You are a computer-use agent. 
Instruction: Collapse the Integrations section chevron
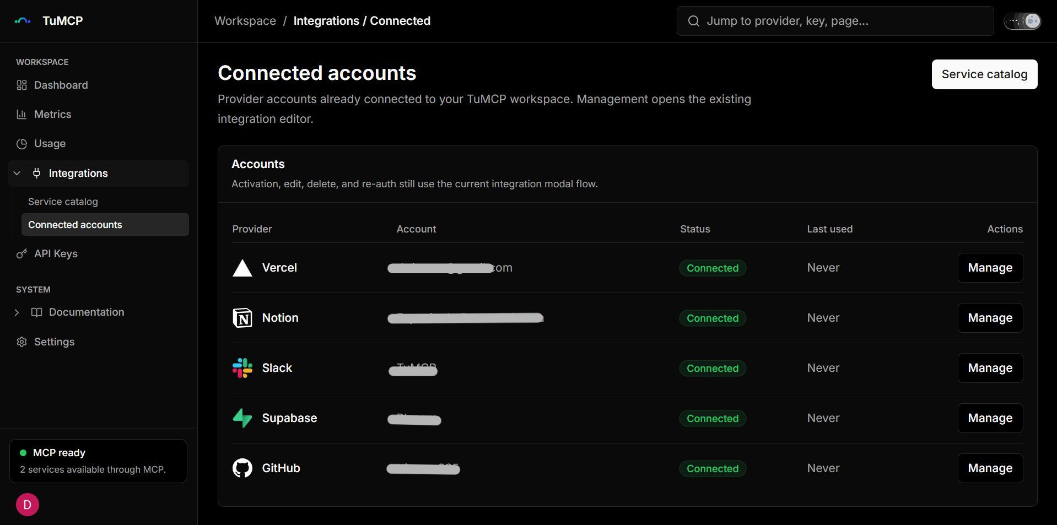coord(17,173)
